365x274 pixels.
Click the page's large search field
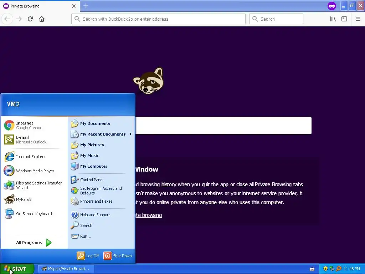coord(223,126)
